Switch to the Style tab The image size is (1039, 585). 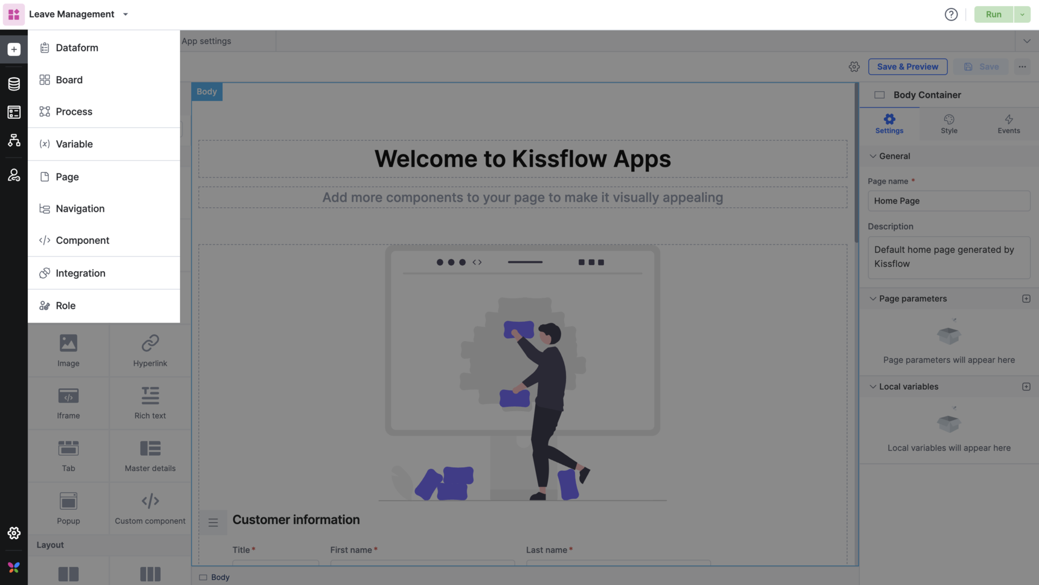(949, 124)
